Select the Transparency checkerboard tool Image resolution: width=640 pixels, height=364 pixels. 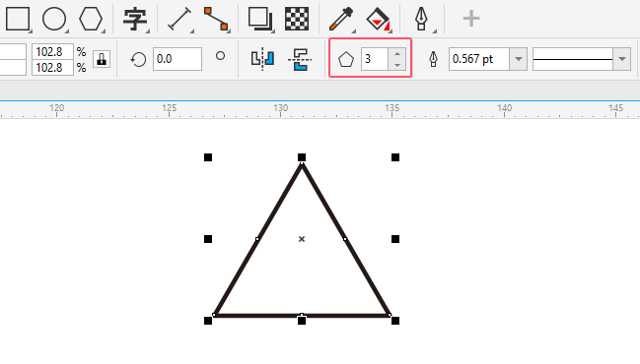pyautogui.click(x=297, y=19)
